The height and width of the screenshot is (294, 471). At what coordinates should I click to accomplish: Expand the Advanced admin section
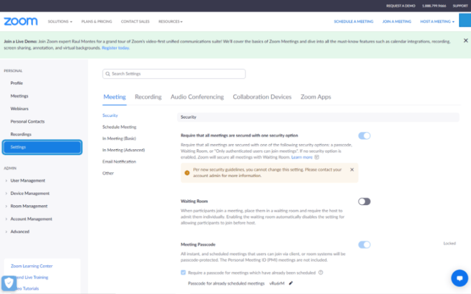20,232
